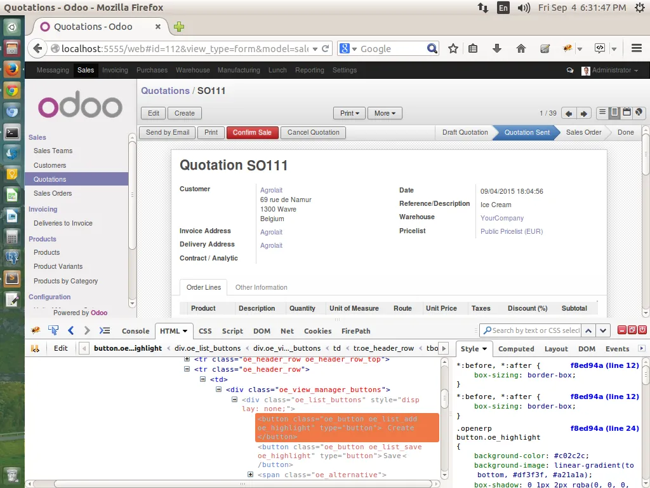Expand tr oe_header_row_top node
This screenshot has height=488, width=650.
(187, 359)
